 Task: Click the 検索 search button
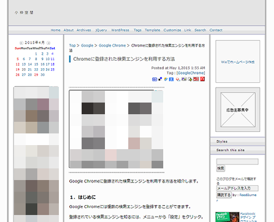click(x=220, y=168)
